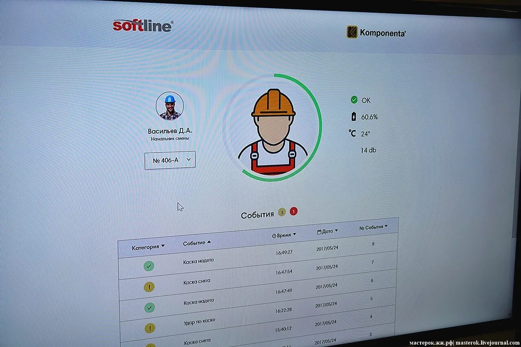Image resolution: width=521 pixels, height=347 pixels.
Task: Click the time 16:47:49
Action: point(283,291)
